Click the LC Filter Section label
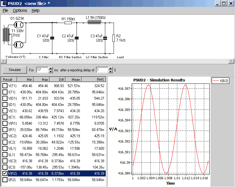This screenshot has width=235, height=187. pos(97,57)
